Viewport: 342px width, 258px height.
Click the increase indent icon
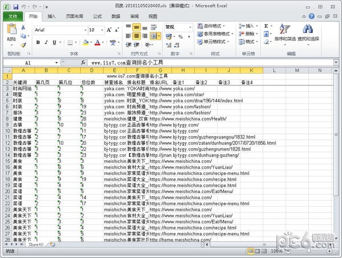(136, 44)
